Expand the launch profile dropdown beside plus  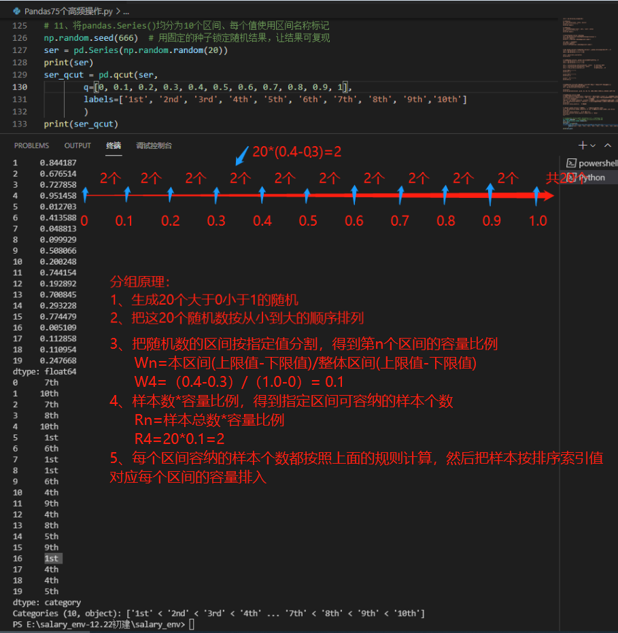(593, 146)
